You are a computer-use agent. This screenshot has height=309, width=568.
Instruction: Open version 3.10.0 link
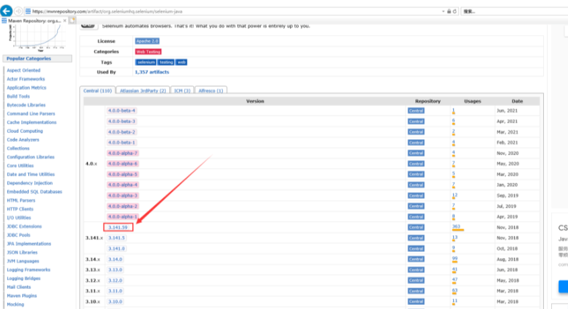tap(115, 302)
